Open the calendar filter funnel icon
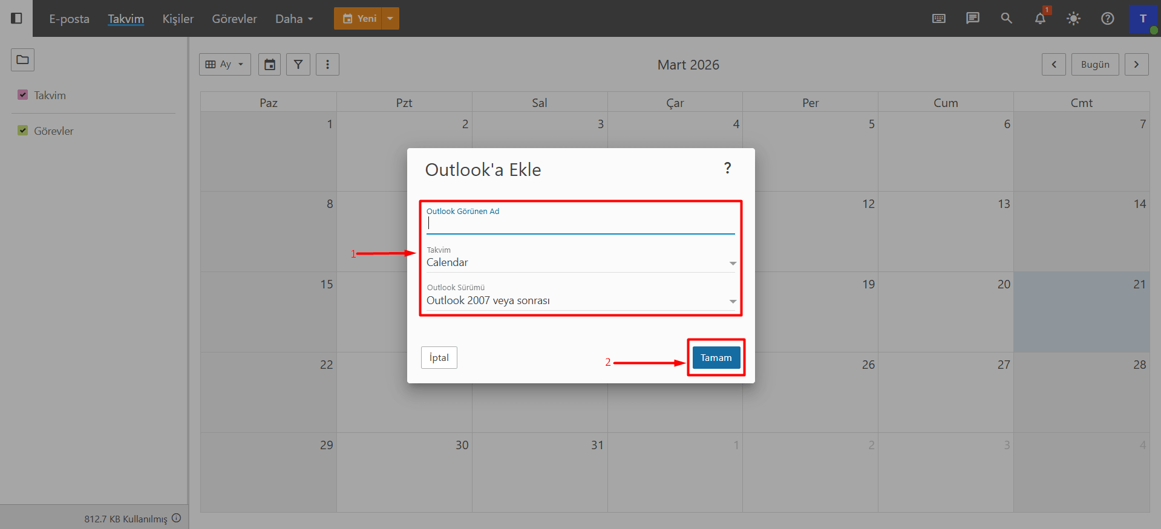Viewport: 1161px width, 529px height. point(298,64)
